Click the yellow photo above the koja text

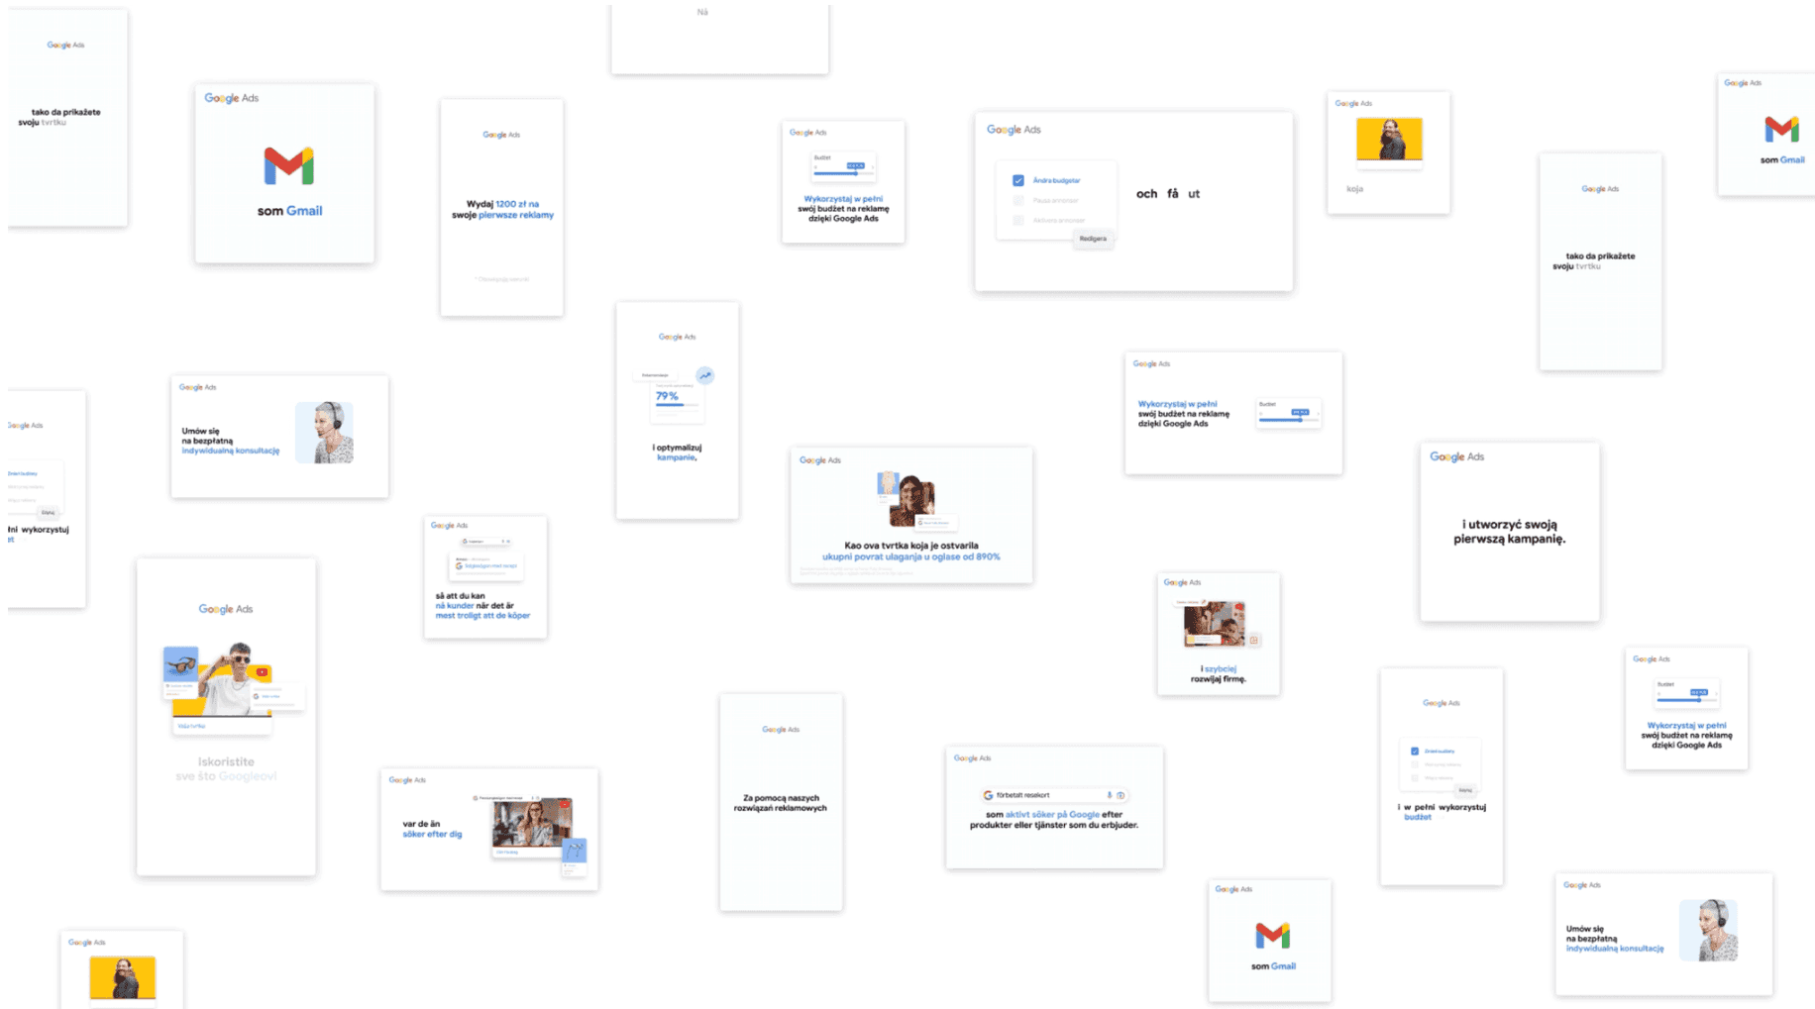point(1389,140)
